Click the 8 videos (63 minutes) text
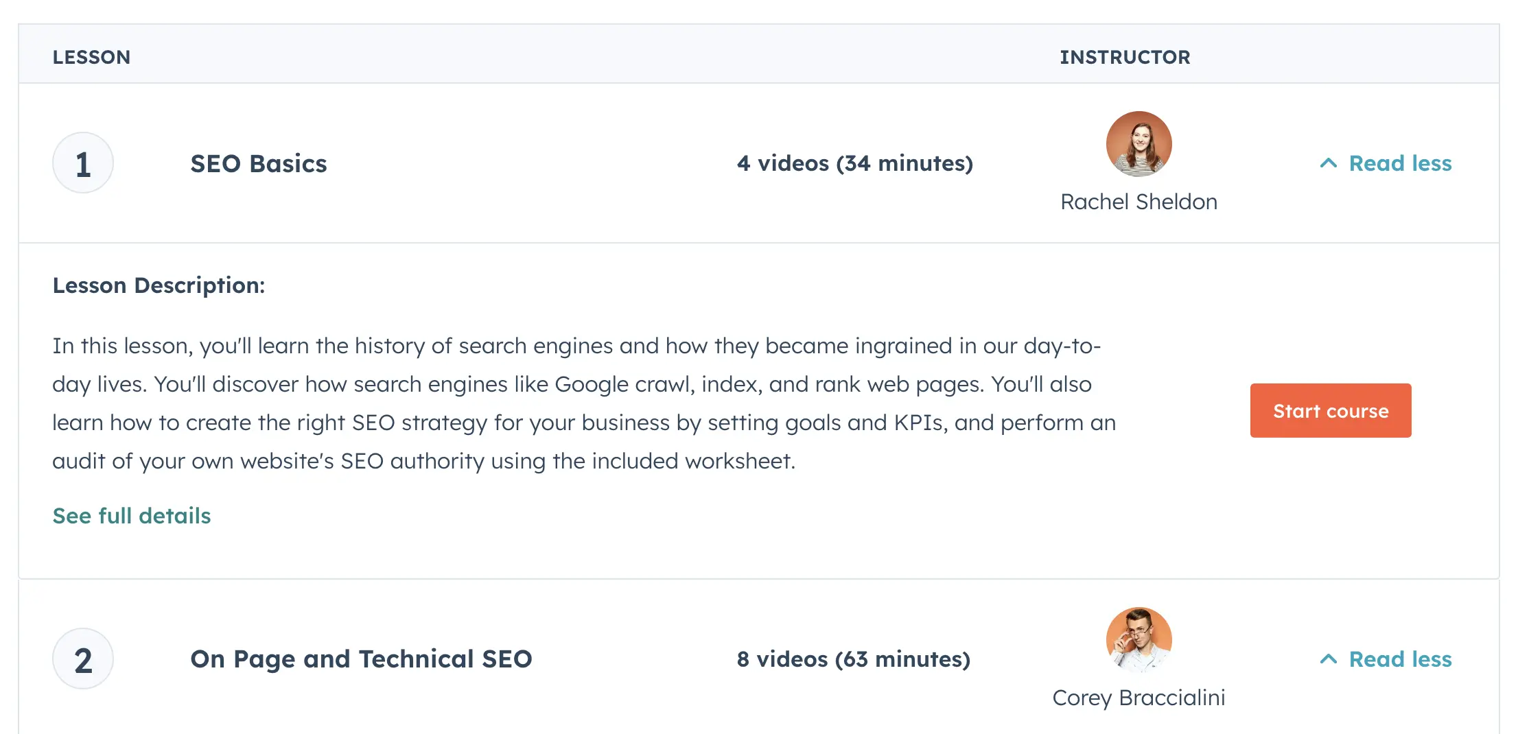The width and height of the screenshot is (1518, 734). (854, 659)
